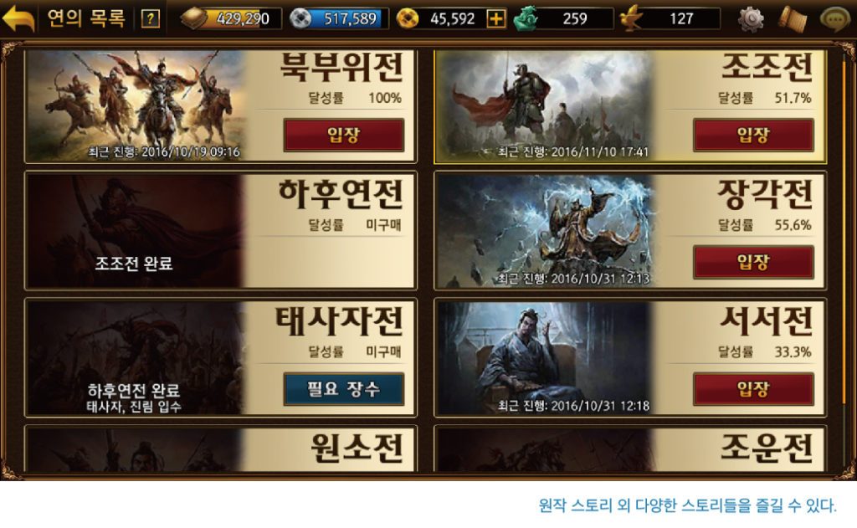The width and height of the screenshot is (857, 528).
Task: Click the silver coin currency icon
Action: tap(300, 18)
